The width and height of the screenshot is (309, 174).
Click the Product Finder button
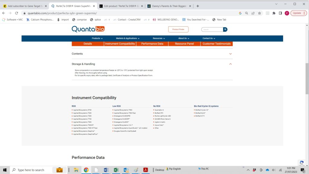click(x=178, y=29)
